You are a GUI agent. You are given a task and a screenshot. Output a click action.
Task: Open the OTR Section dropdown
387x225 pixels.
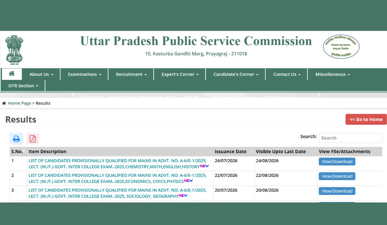pos(23,86)
